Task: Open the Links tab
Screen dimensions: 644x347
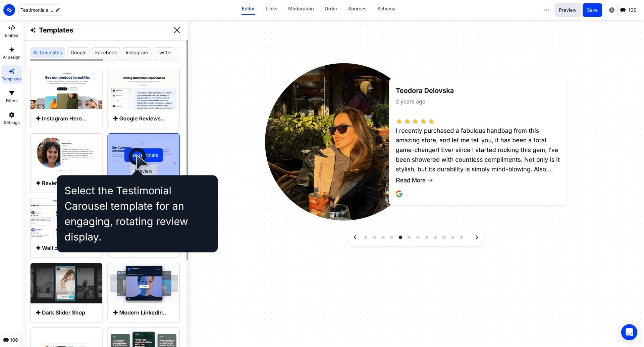Action: (271, 9)
